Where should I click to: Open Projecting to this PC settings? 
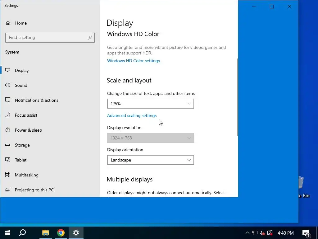click(x=50, y=190)
